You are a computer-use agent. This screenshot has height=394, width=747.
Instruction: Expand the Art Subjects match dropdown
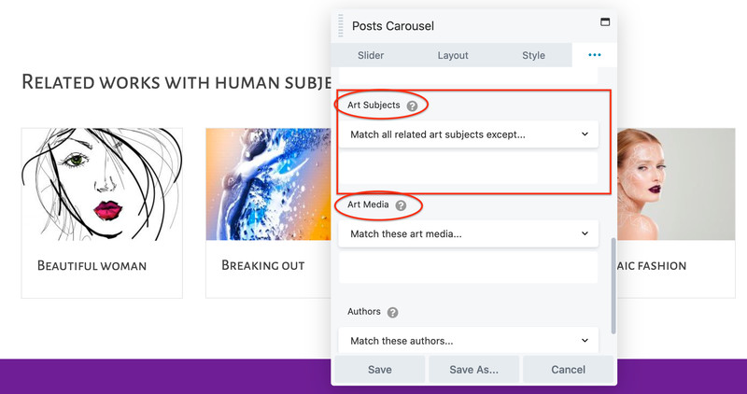(468, 134)
